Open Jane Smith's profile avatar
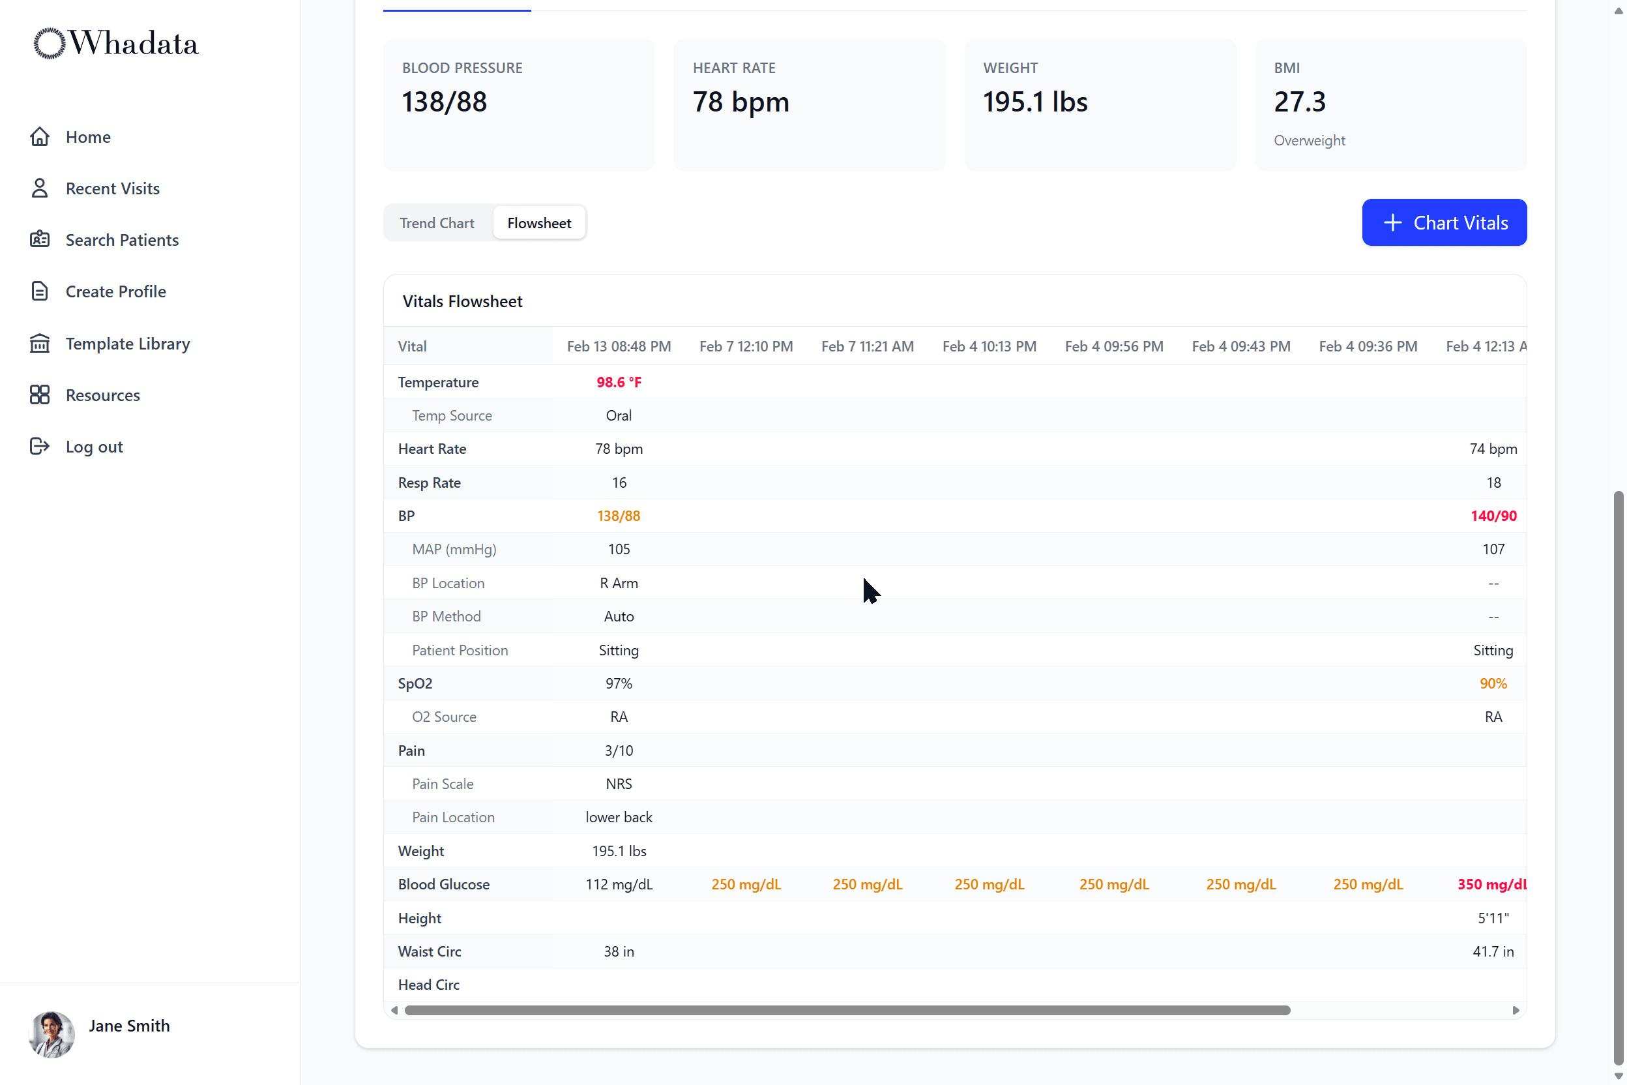The image size is (1627, 1085). click(51, 1035)
